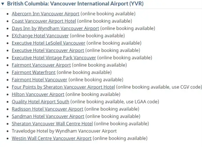Open Westin Wall Centre Vancouver Airport link
This screenshot has height=147, width=202.
[52, 138]
